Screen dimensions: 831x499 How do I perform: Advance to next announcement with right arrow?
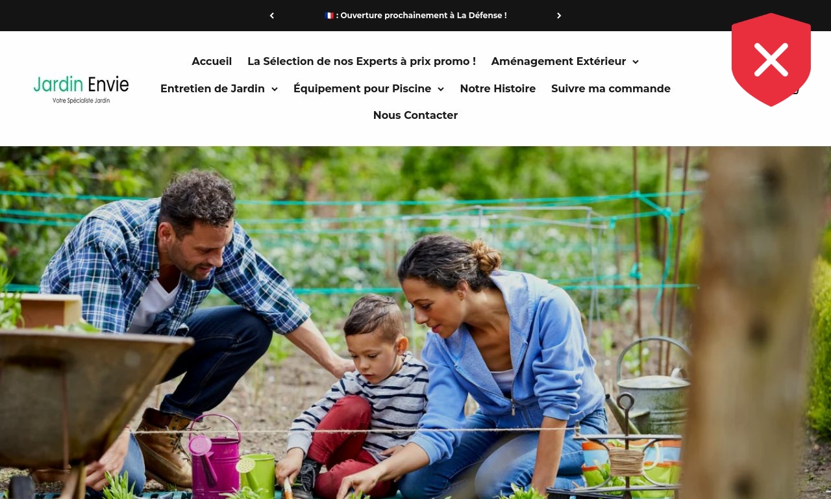pos(559,16)
